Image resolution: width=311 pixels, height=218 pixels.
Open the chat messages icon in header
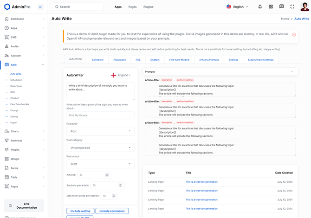pos(281,7)
